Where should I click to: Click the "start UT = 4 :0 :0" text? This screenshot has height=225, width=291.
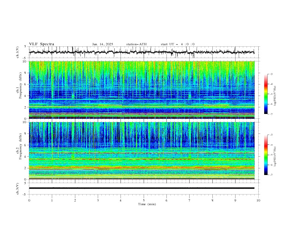(x=177, y=44)
